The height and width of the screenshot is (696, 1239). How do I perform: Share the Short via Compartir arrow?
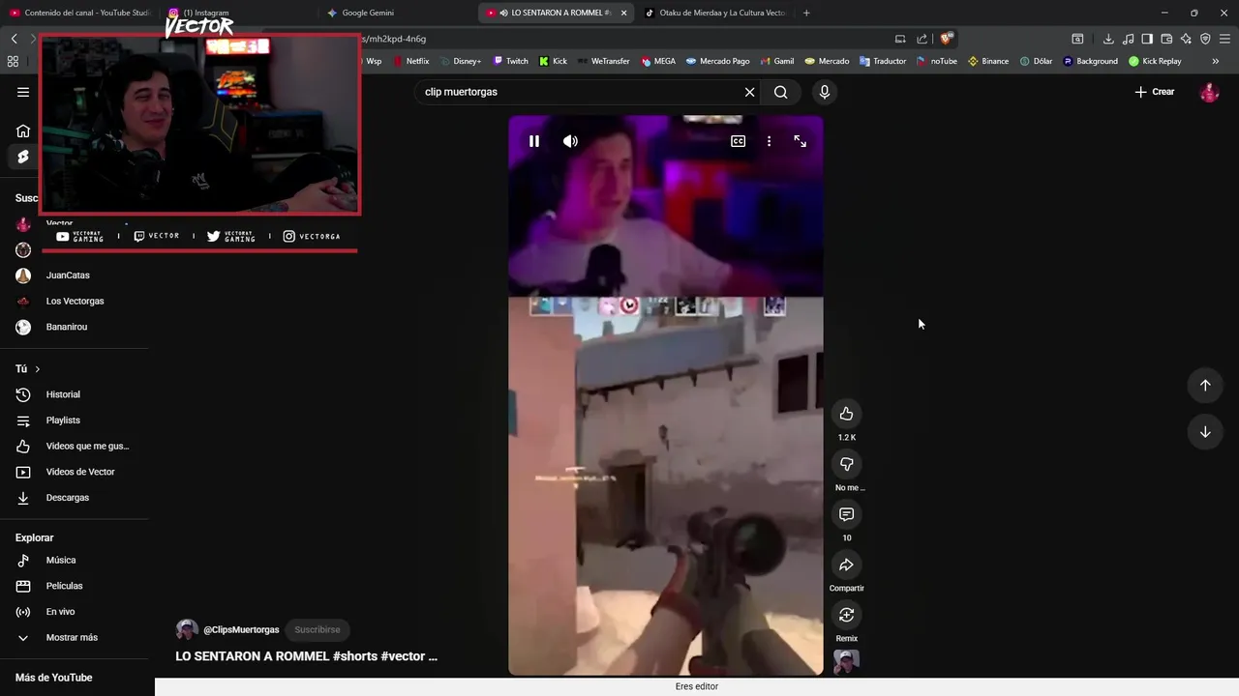tap(846, 565)
